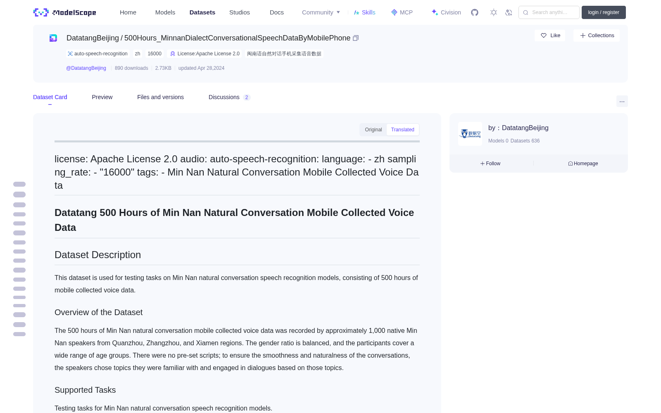Click the dataset cube icon beside title
The image size is (661, 413).
53,38
